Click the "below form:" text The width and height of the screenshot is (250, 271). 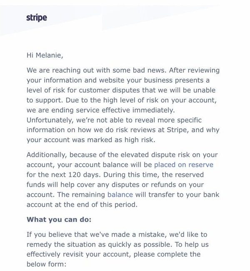click(x=46, y=264)
